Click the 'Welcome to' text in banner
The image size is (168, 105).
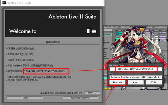click(23, 31)
